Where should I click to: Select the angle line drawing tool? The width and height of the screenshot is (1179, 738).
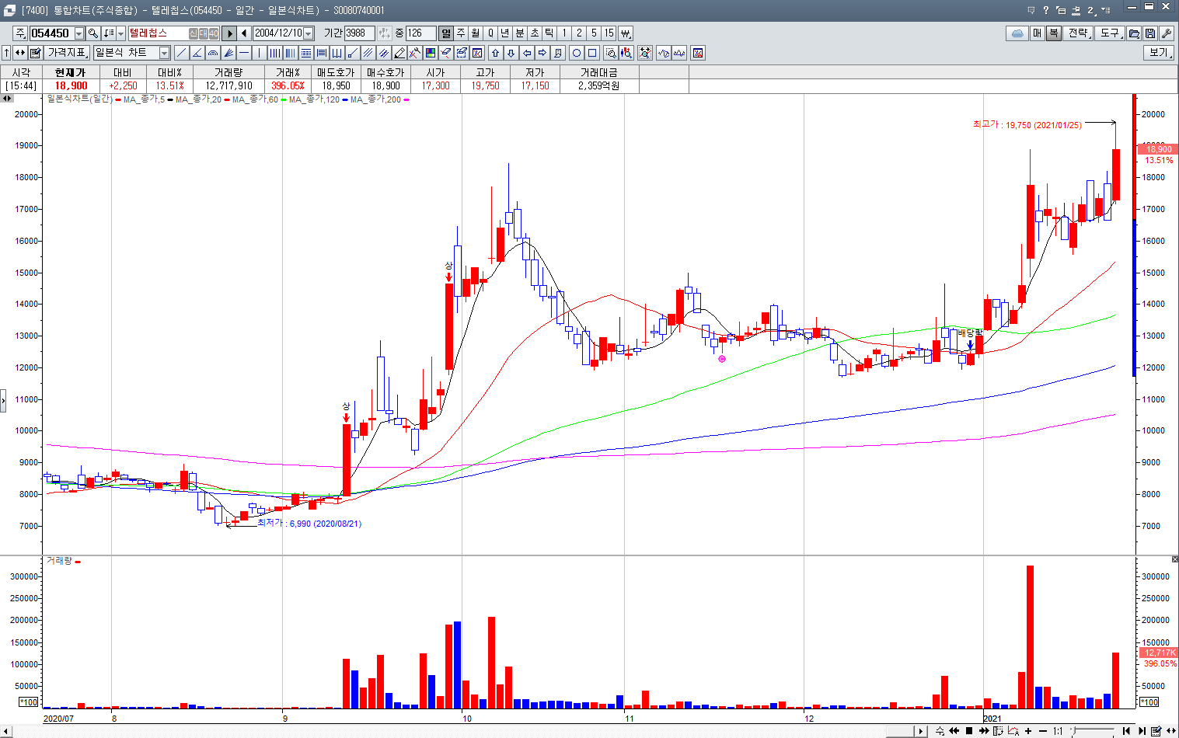click(197, 53)
